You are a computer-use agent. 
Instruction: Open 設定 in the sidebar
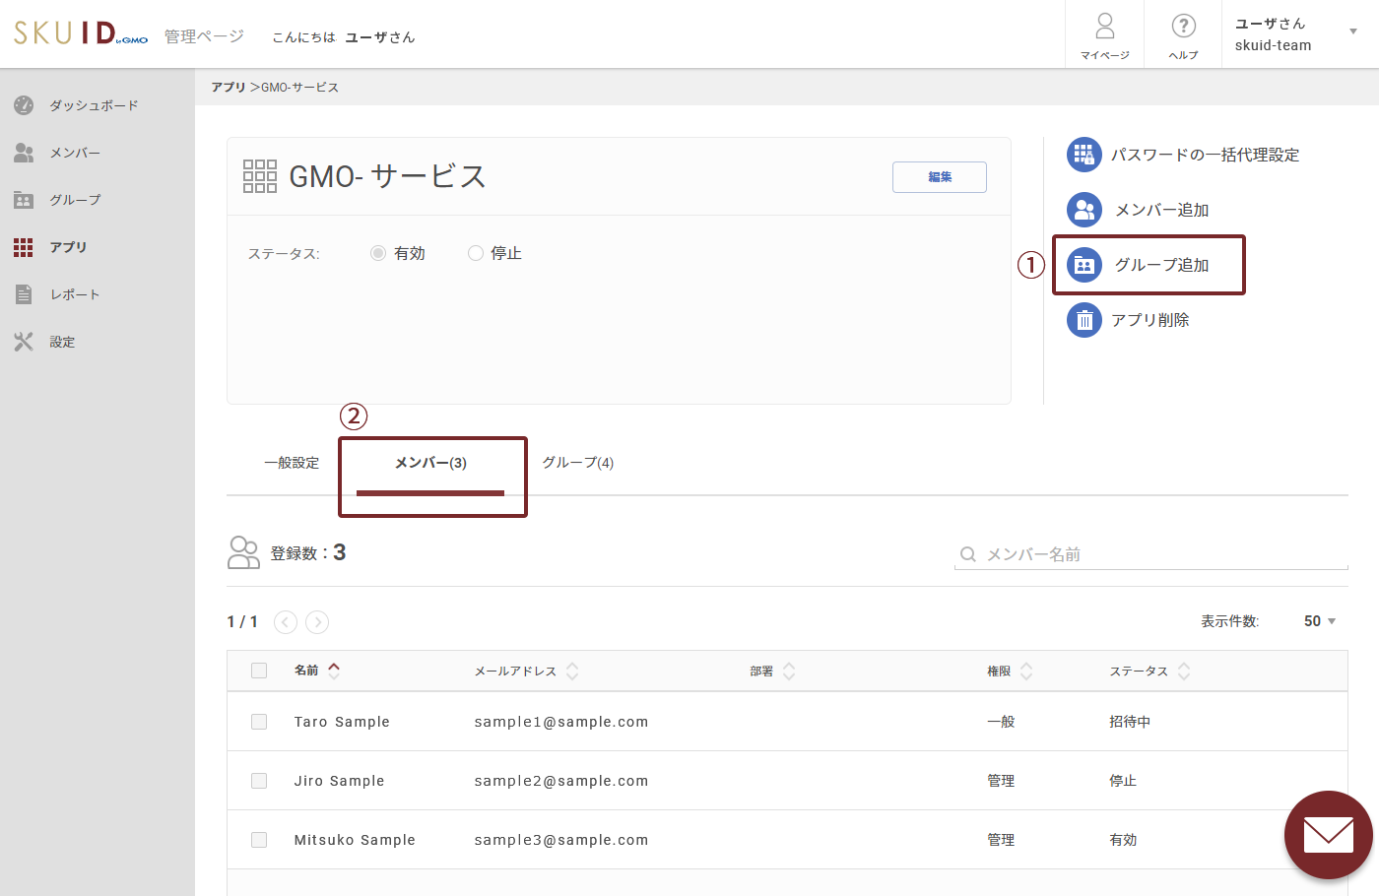point(62,342)
